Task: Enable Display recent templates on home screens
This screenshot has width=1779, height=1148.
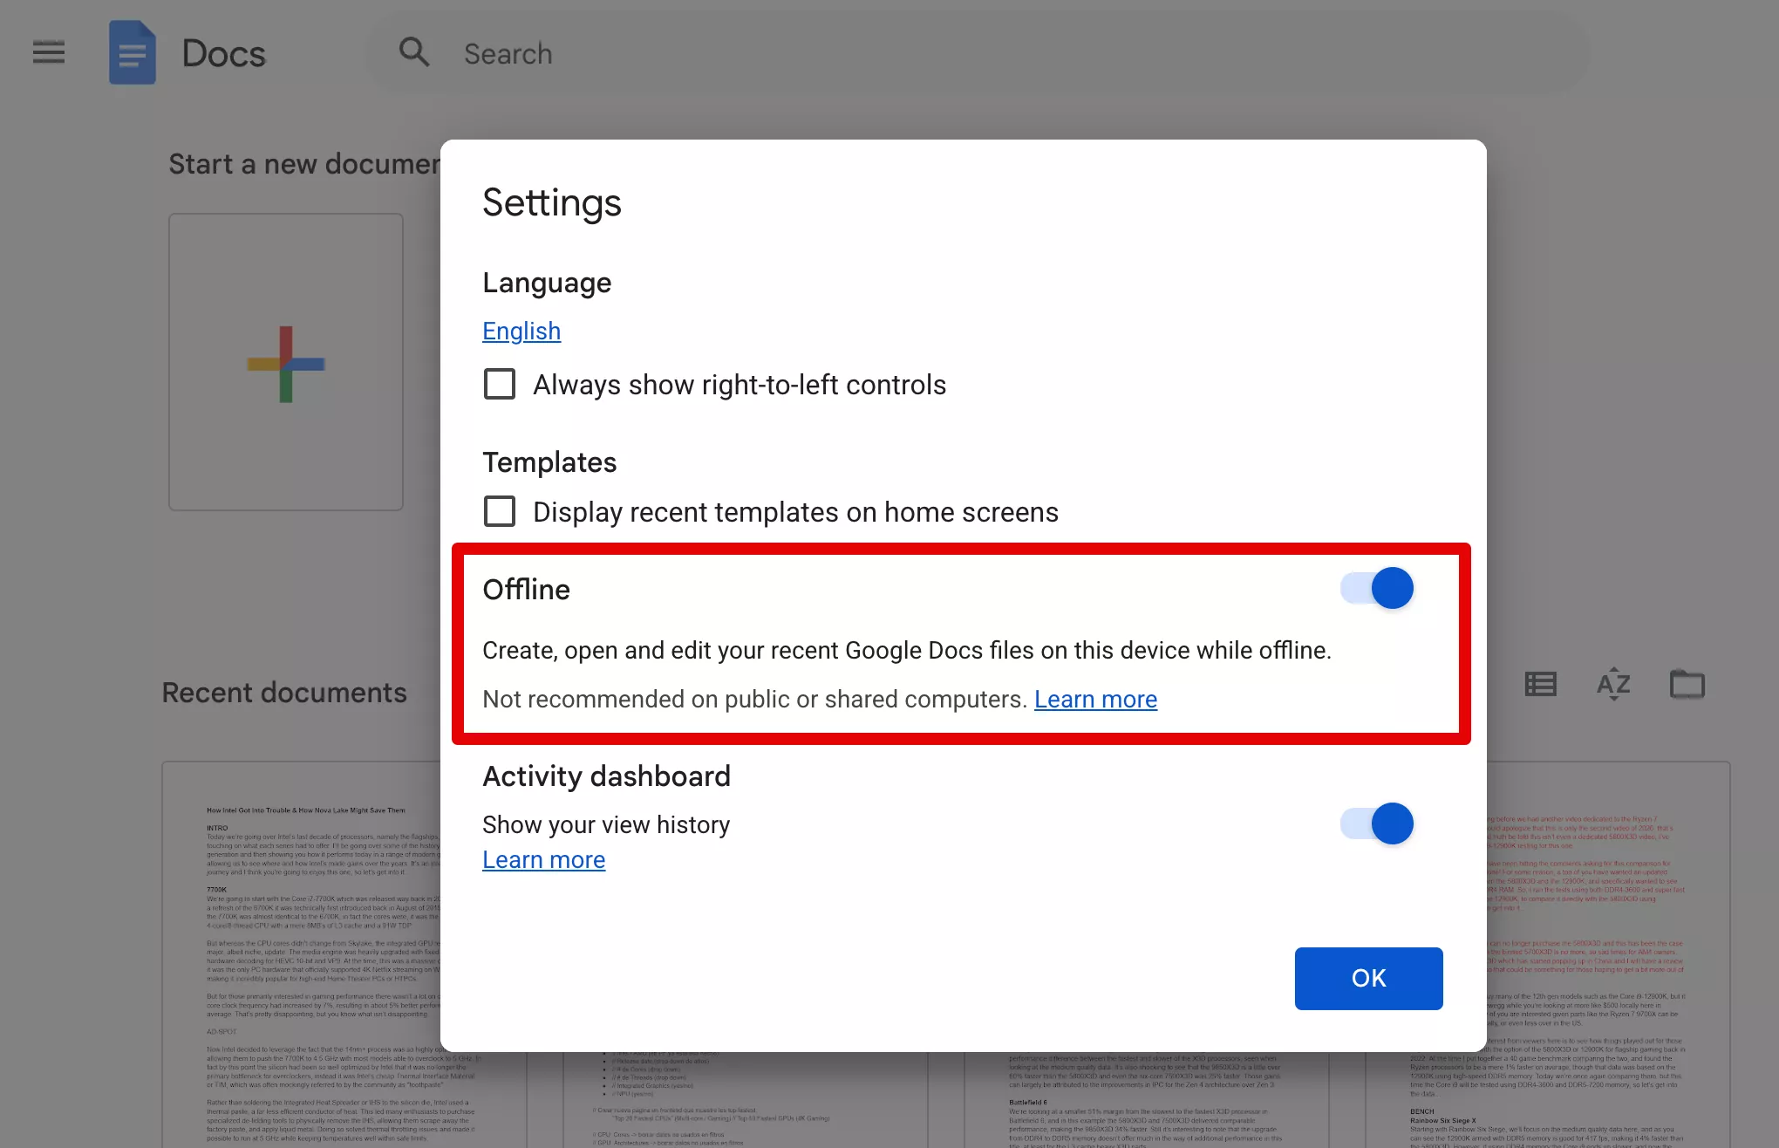Action: [499, 511]
